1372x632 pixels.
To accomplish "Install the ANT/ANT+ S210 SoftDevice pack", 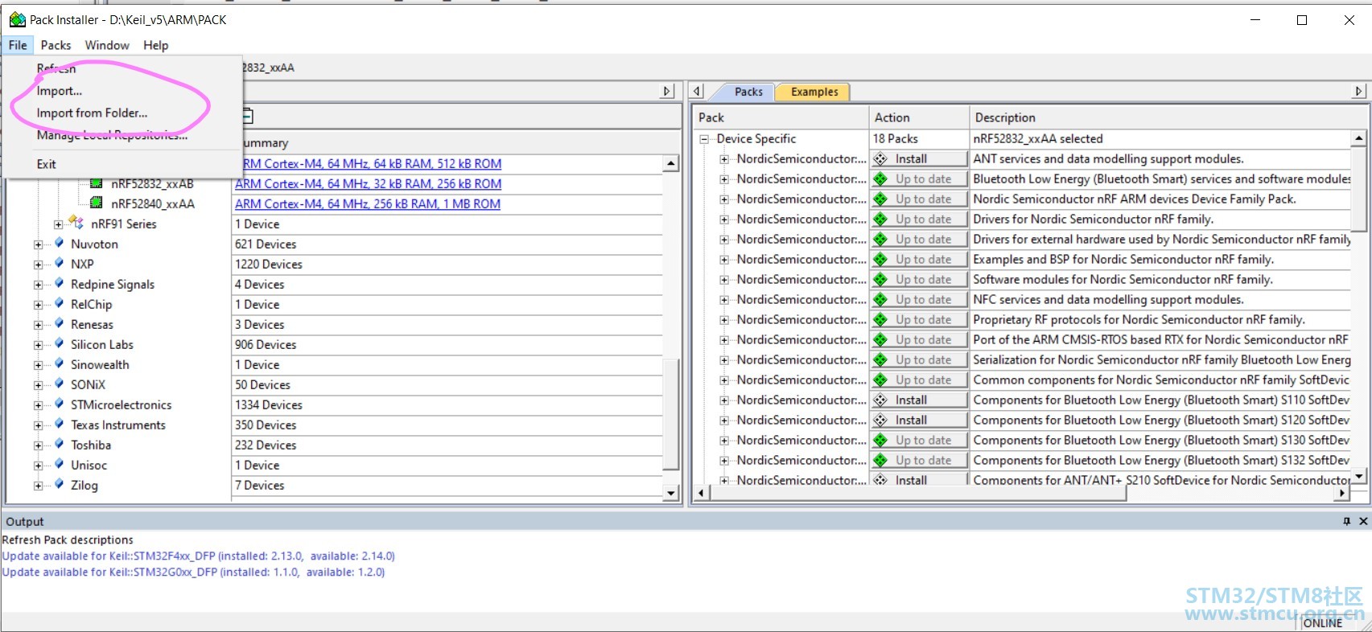I will (919, 479).
